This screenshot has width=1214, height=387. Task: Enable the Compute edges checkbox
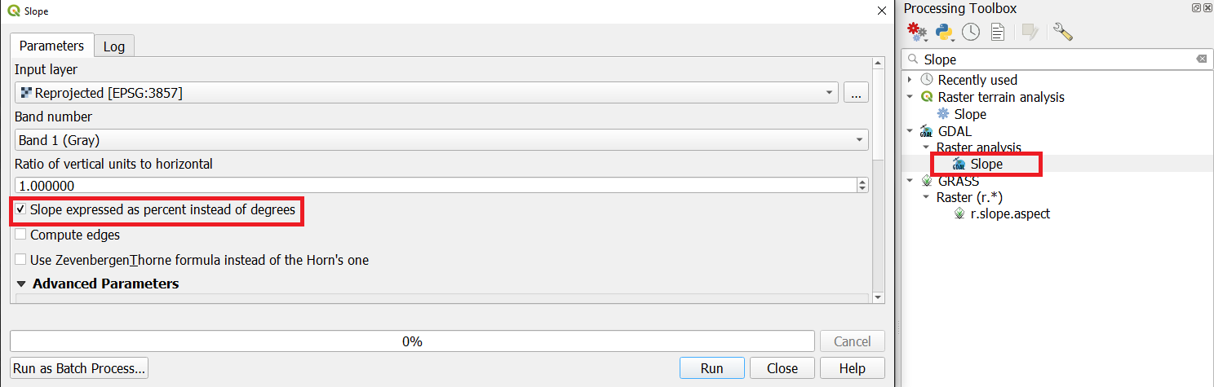click(20, 235)
